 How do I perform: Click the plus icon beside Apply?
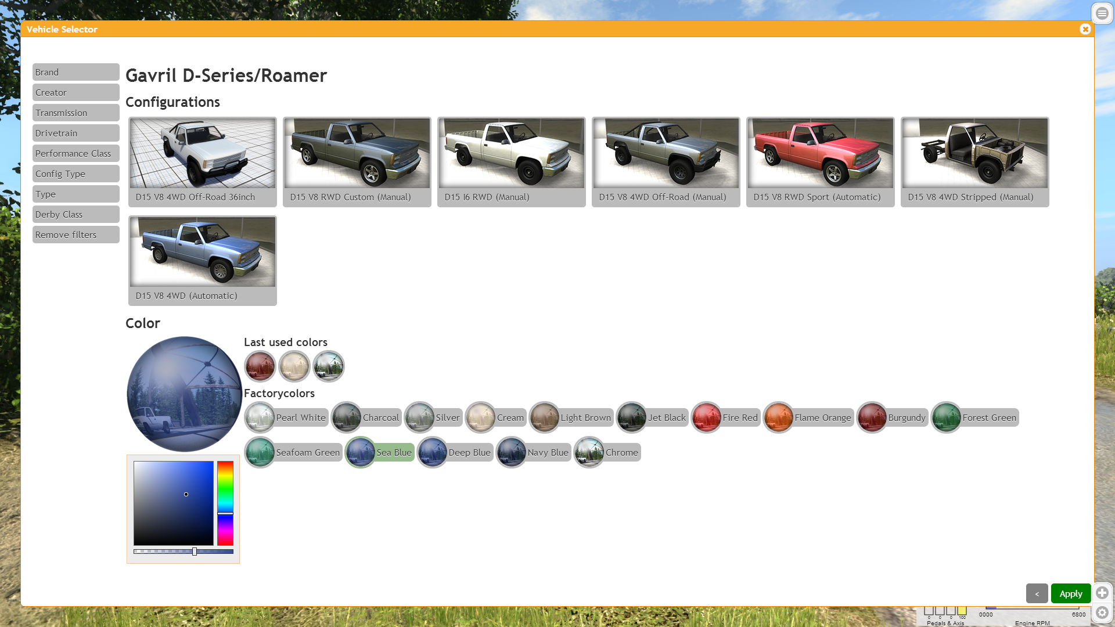[1102, 593]
